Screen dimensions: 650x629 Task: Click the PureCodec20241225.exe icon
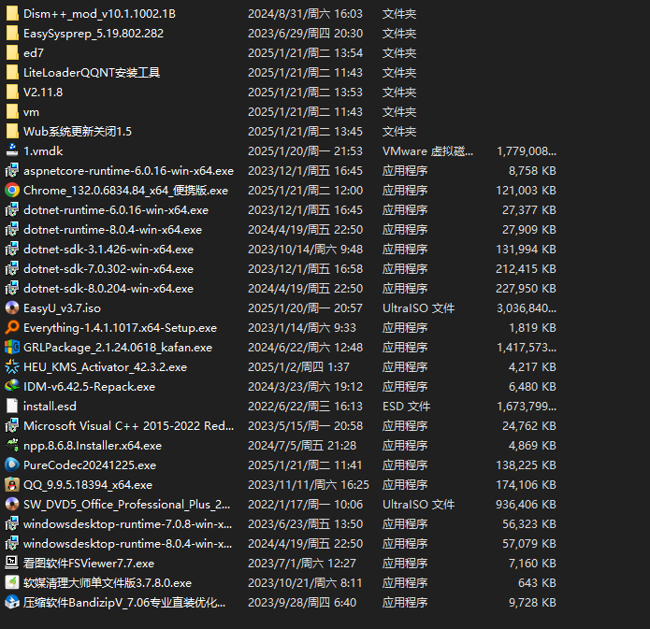coord(12,465)
